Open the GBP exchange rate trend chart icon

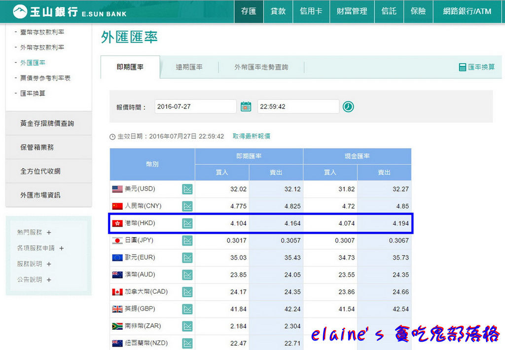[187, 309]
